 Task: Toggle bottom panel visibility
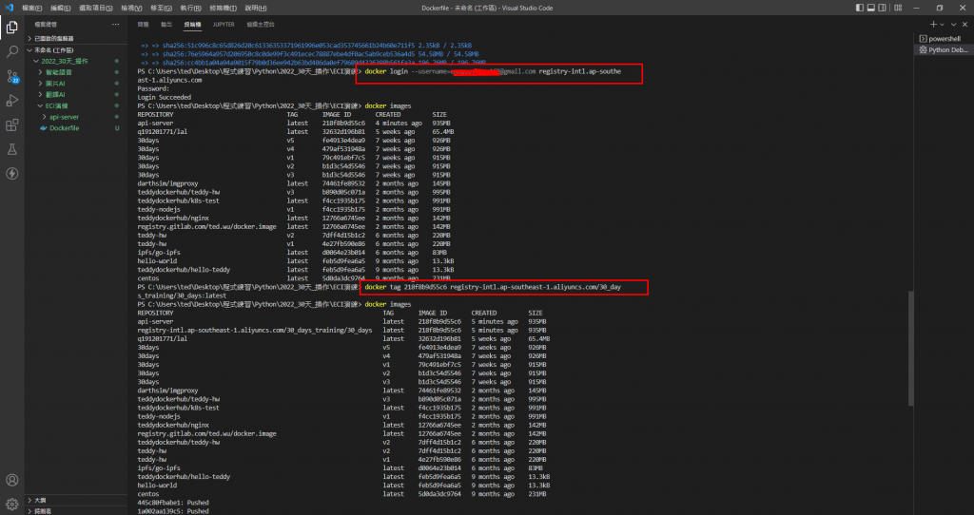871,8
